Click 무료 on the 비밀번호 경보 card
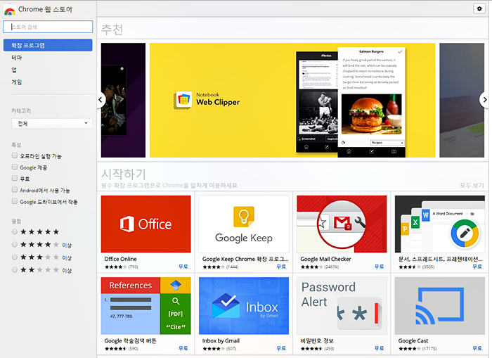The height and width of the screenshot is (358, 492). (x=379, y=348)
